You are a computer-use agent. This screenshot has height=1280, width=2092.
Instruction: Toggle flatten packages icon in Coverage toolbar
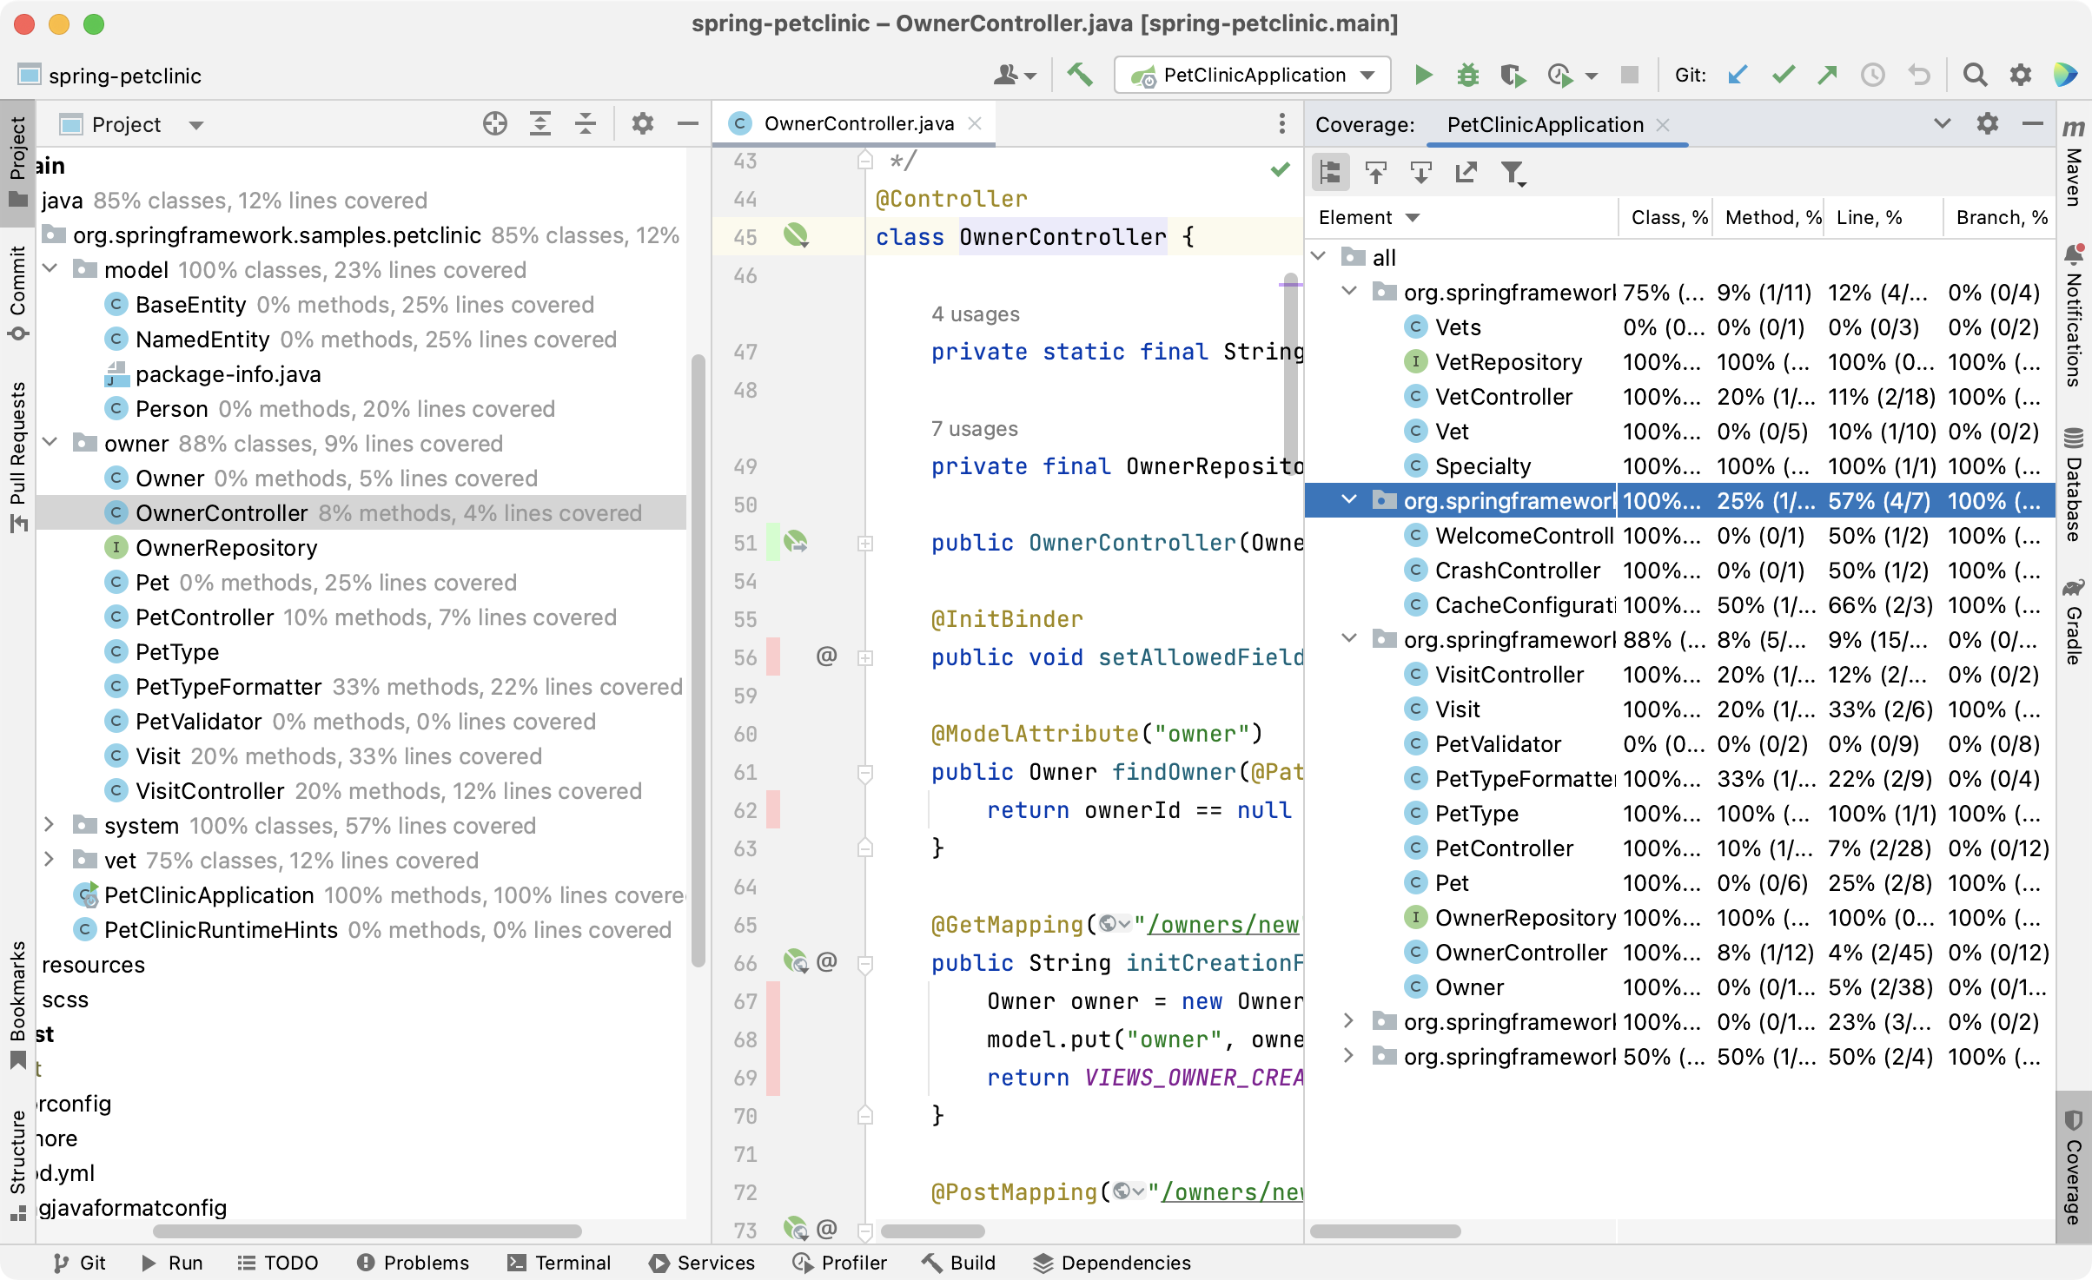tap(1330, 173)
